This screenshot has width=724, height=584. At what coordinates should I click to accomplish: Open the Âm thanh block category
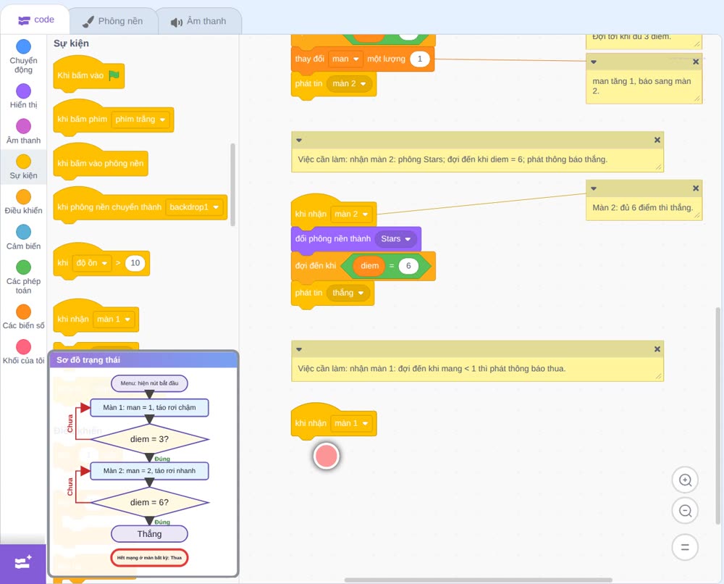coord(23,132)
